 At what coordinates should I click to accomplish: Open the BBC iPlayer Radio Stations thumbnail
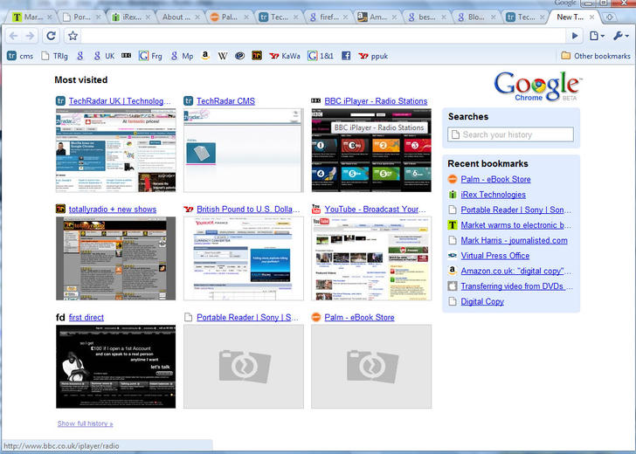371,150
